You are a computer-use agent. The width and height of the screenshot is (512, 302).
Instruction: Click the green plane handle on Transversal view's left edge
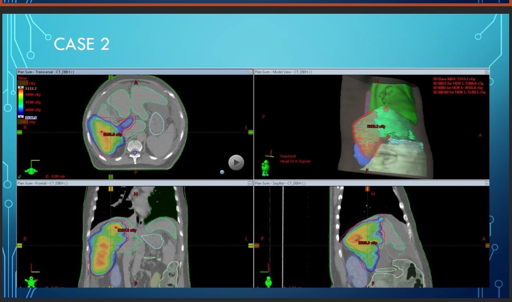[x=19, y=132]
